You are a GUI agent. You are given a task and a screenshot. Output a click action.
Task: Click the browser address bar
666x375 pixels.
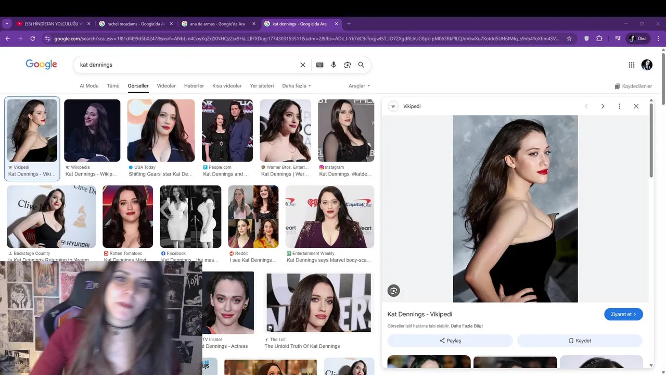click(x=307, y=39)
